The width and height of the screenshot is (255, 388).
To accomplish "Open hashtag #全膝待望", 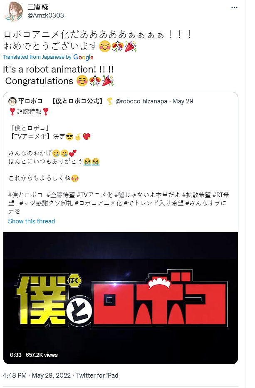I will (61, 195).
